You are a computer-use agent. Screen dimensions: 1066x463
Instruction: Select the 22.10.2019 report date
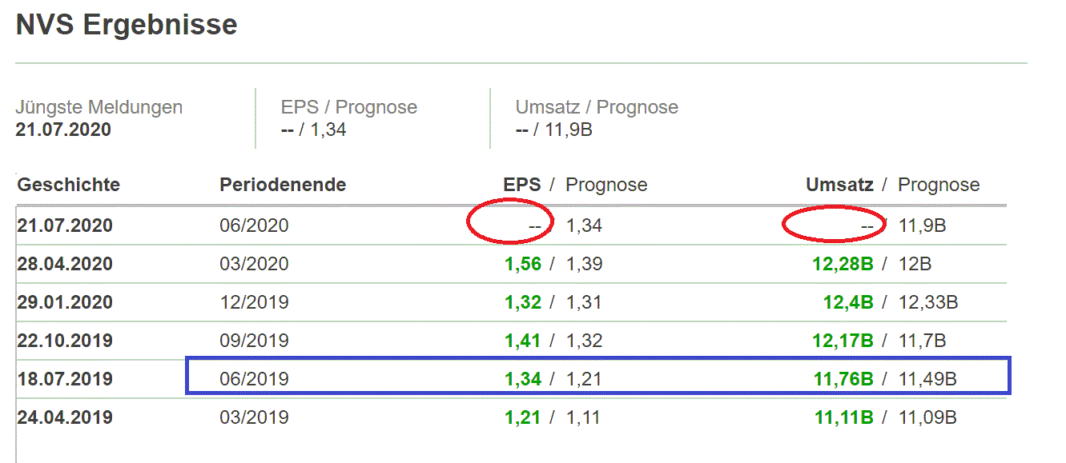(x=65, y=341)
